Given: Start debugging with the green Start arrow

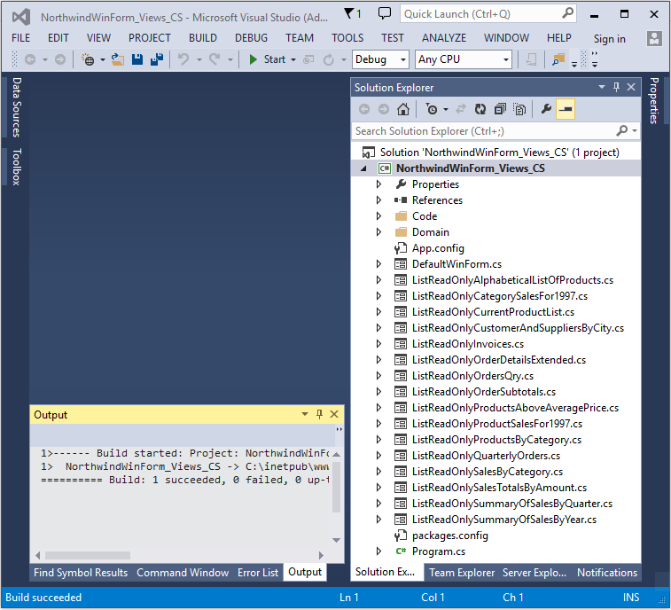Looking at the screenshot, I should point(253,59).
